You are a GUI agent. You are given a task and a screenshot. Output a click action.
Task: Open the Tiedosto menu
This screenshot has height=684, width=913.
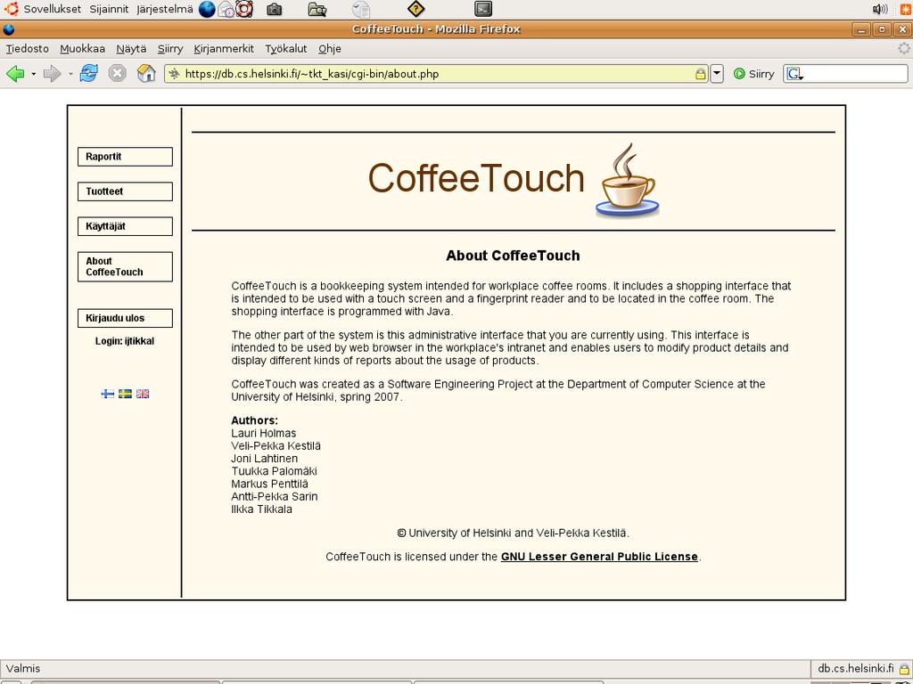pyautogui.click(x=28, y=49)
